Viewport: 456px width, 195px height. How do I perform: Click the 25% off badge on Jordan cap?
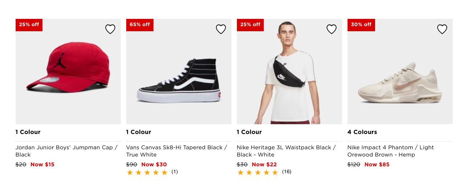click(x=29, y=25)
